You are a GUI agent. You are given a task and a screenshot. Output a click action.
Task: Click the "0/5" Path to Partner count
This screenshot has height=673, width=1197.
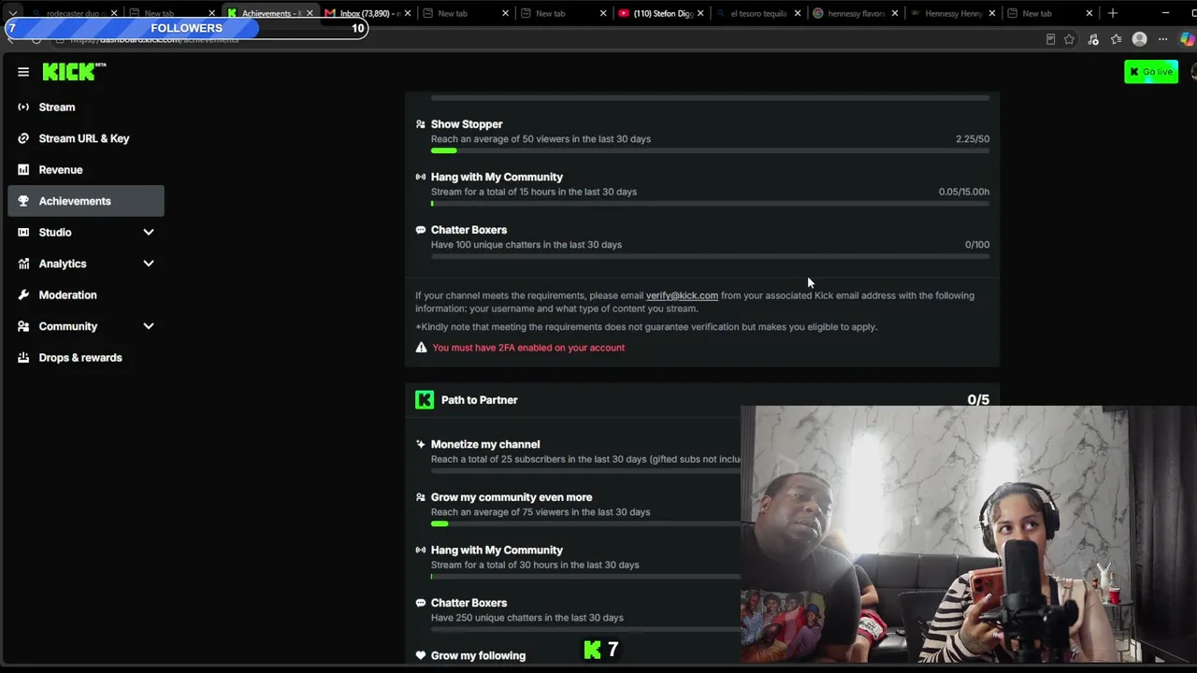978,400
